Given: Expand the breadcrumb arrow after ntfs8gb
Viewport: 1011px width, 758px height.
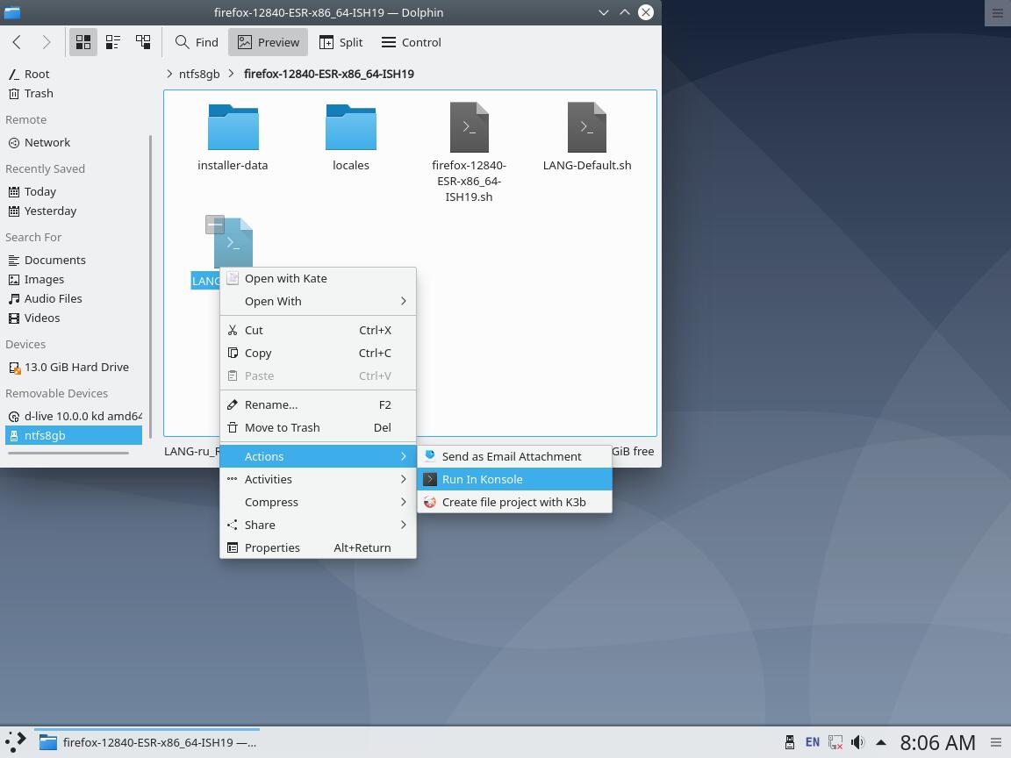Looking at the screenshot, I should (x=231, y=74).
